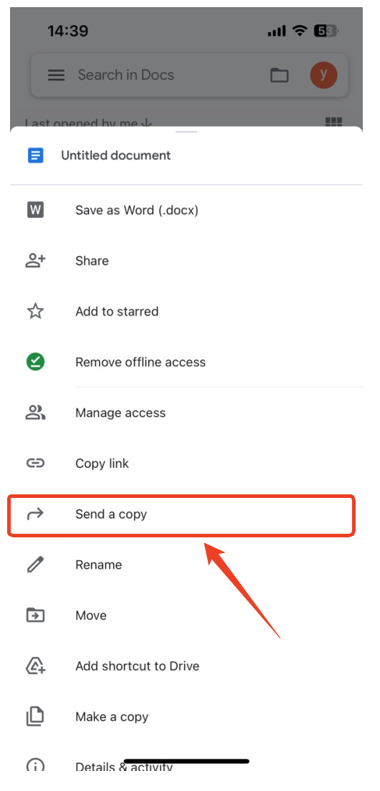The image size is (380, 791).
Task: Select Save as Word (.docx)
Action: 186,210
